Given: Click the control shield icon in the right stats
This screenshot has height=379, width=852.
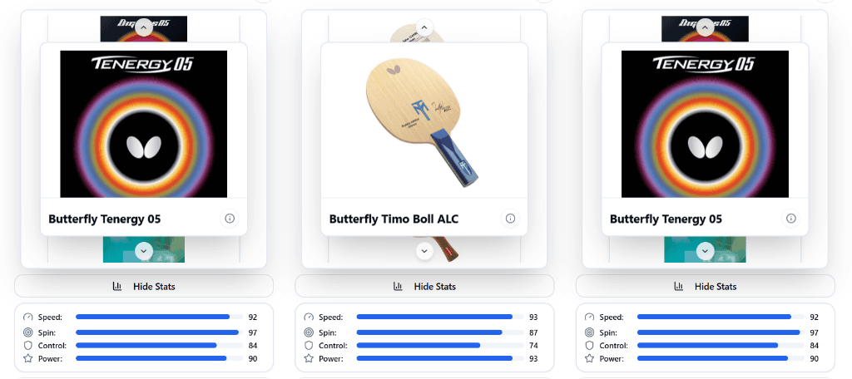Looking at the screenshot, I should 589,345.
